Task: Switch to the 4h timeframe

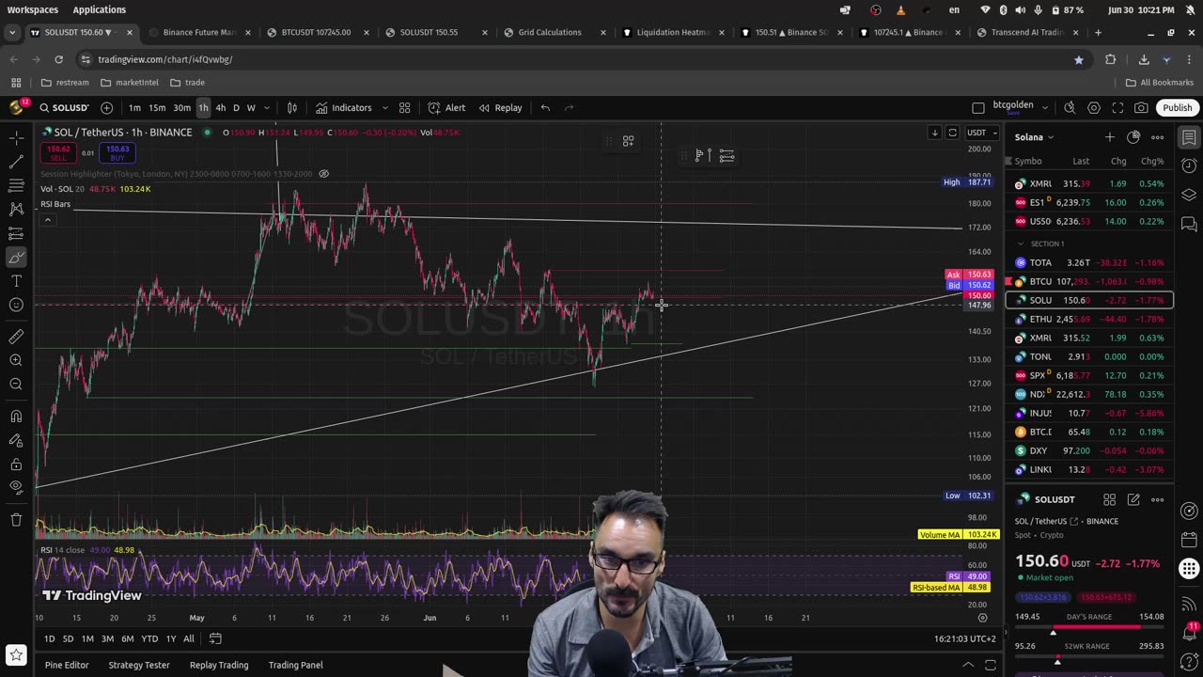Action: (220, 107)
